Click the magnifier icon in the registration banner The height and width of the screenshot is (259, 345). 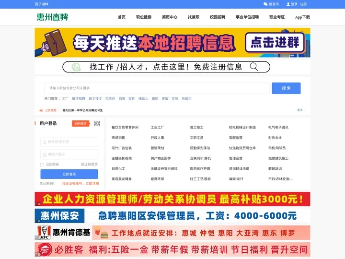tap(253, 67)
